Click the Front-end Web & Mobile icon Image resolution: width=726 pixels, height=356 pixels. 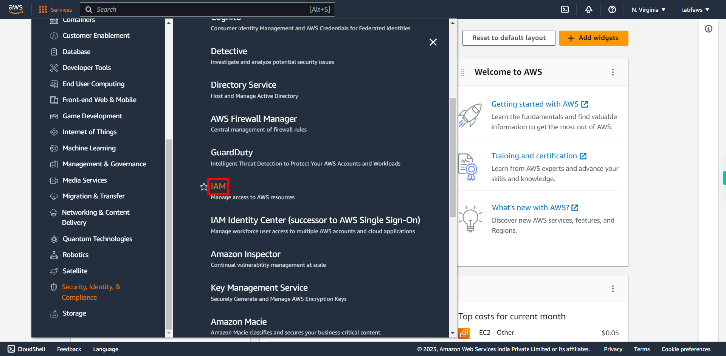[x=54, y=100]
